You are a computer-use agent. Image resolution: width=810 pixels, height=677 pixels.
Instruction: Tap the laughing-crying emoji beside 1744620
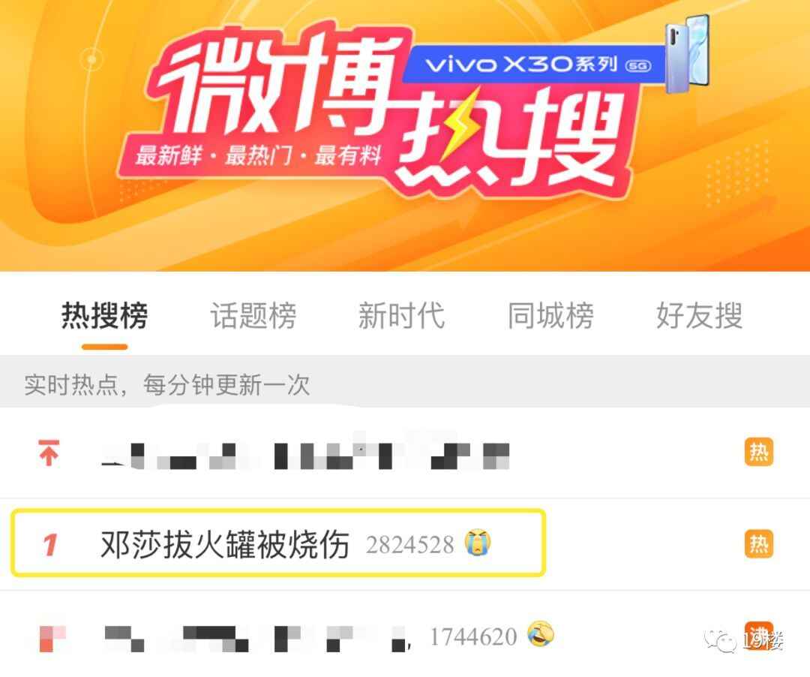[540, 633]
